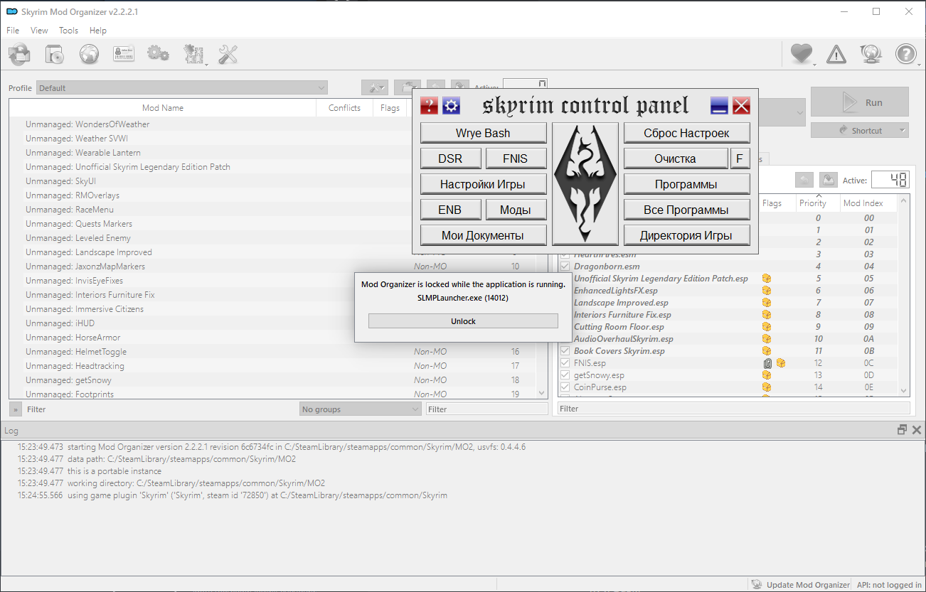The height and width of the screenshot is (592, 926).
Task: Click the box flag icon on getSnowy.esp
Action: [x=767, y=375]
